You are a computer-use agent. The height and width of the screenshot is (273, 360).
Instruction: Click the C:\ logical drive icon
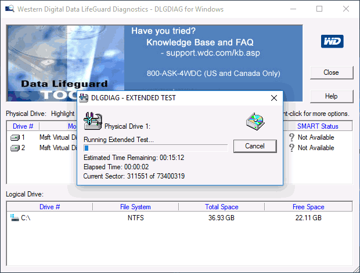tap(15, 218)
